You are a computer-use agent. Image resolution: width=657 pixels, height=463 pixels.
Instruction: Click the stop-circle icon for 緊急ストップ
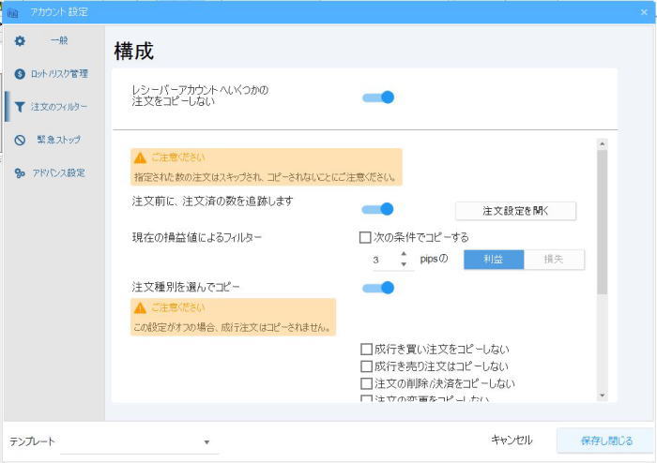(x=20, y=140)
